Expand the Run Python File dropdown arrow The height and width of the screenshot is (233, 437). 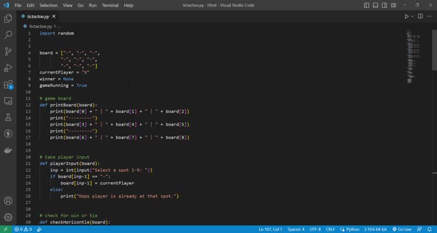coord(412,16)
